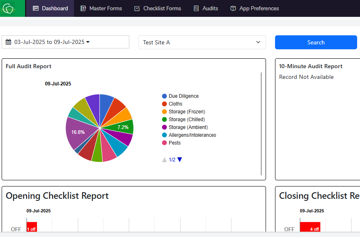Viewport: 360px width, 237px height.
Task: Click the App Preferences cube icon
Action: tap(233, 8)
